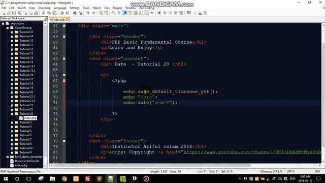Zoom in using toolbar icon

(x=88, y=13)
